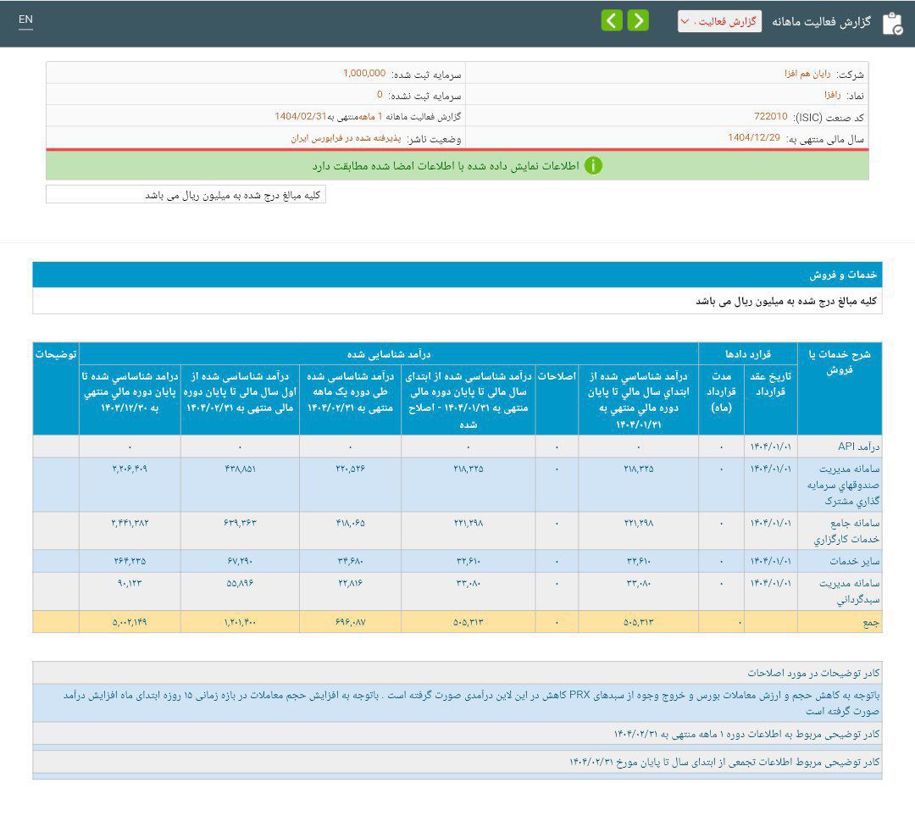915x816 pixels.
Task: Go to previous report with green left arrow
Action: coord(612,20)
